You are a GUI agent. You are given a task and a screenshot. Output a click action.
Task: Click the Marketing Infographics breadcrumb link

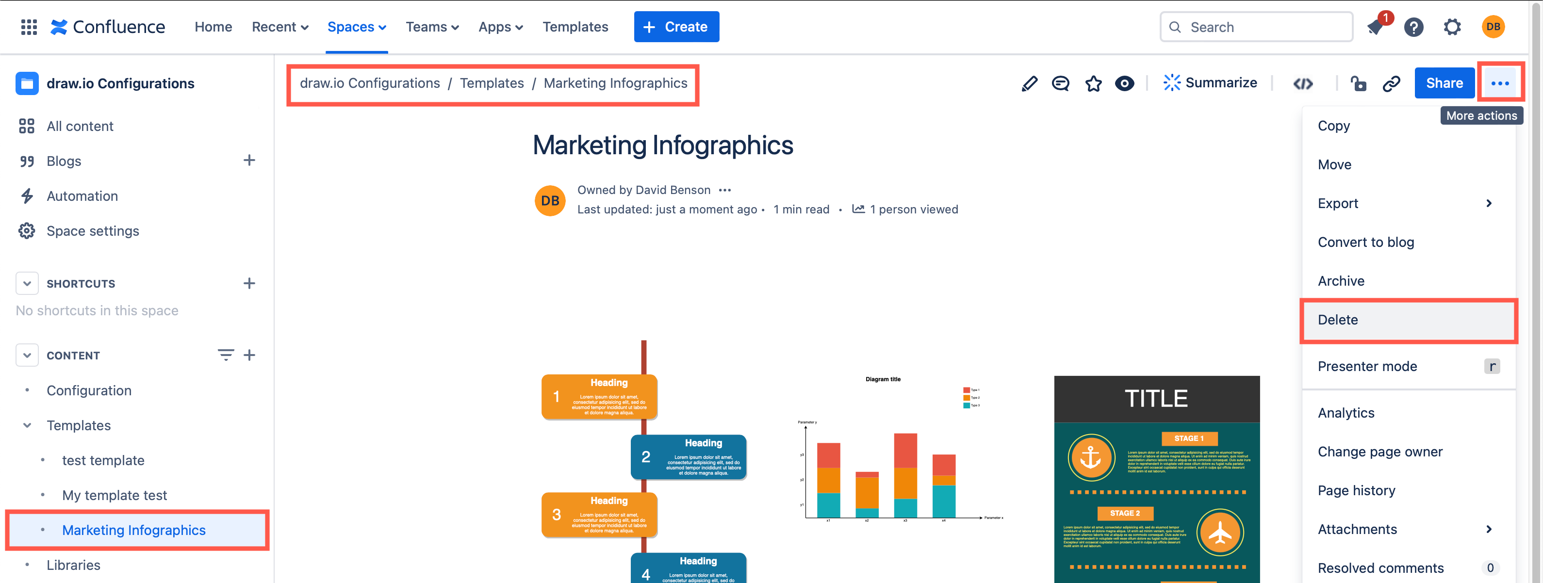click(x=615, y=82)
